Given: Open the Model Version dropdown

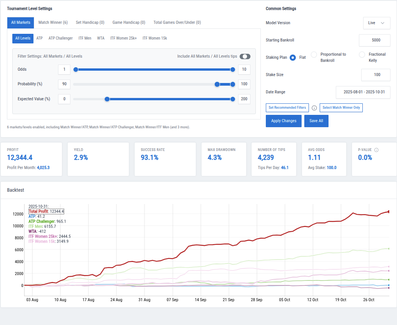Looking at the screenshot, I should (x=376, y=23).
